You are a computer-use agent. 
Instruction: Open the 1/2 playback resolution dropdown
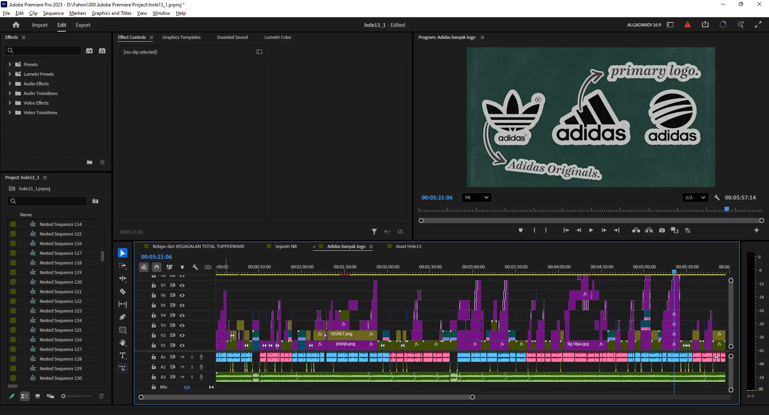point(695,197)
